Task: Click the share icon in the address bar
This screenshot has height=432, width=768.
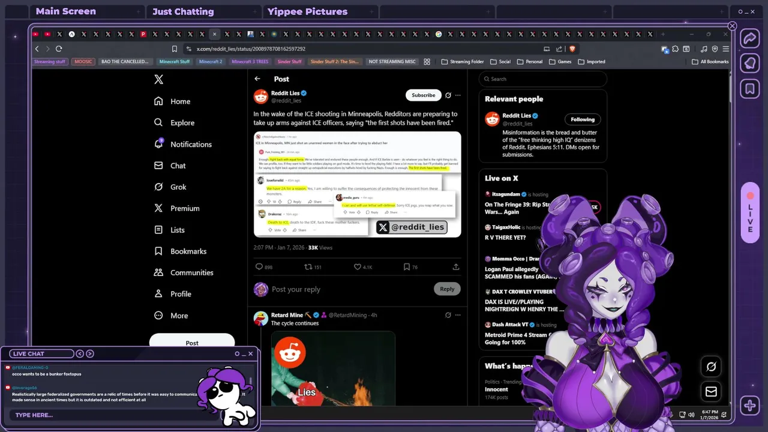Action: pos(559,49)
